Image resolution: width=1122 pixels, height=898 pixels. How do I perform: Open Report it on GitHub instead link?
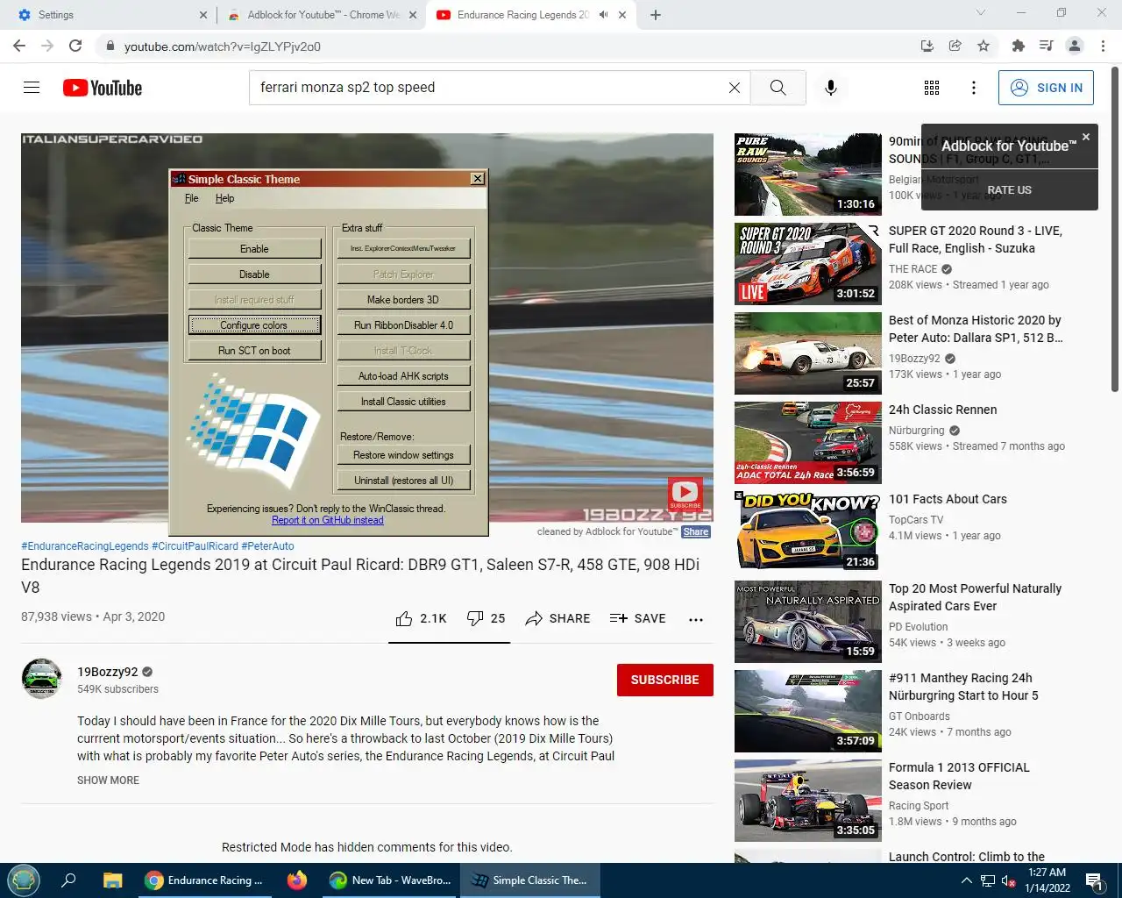[327, 520]
